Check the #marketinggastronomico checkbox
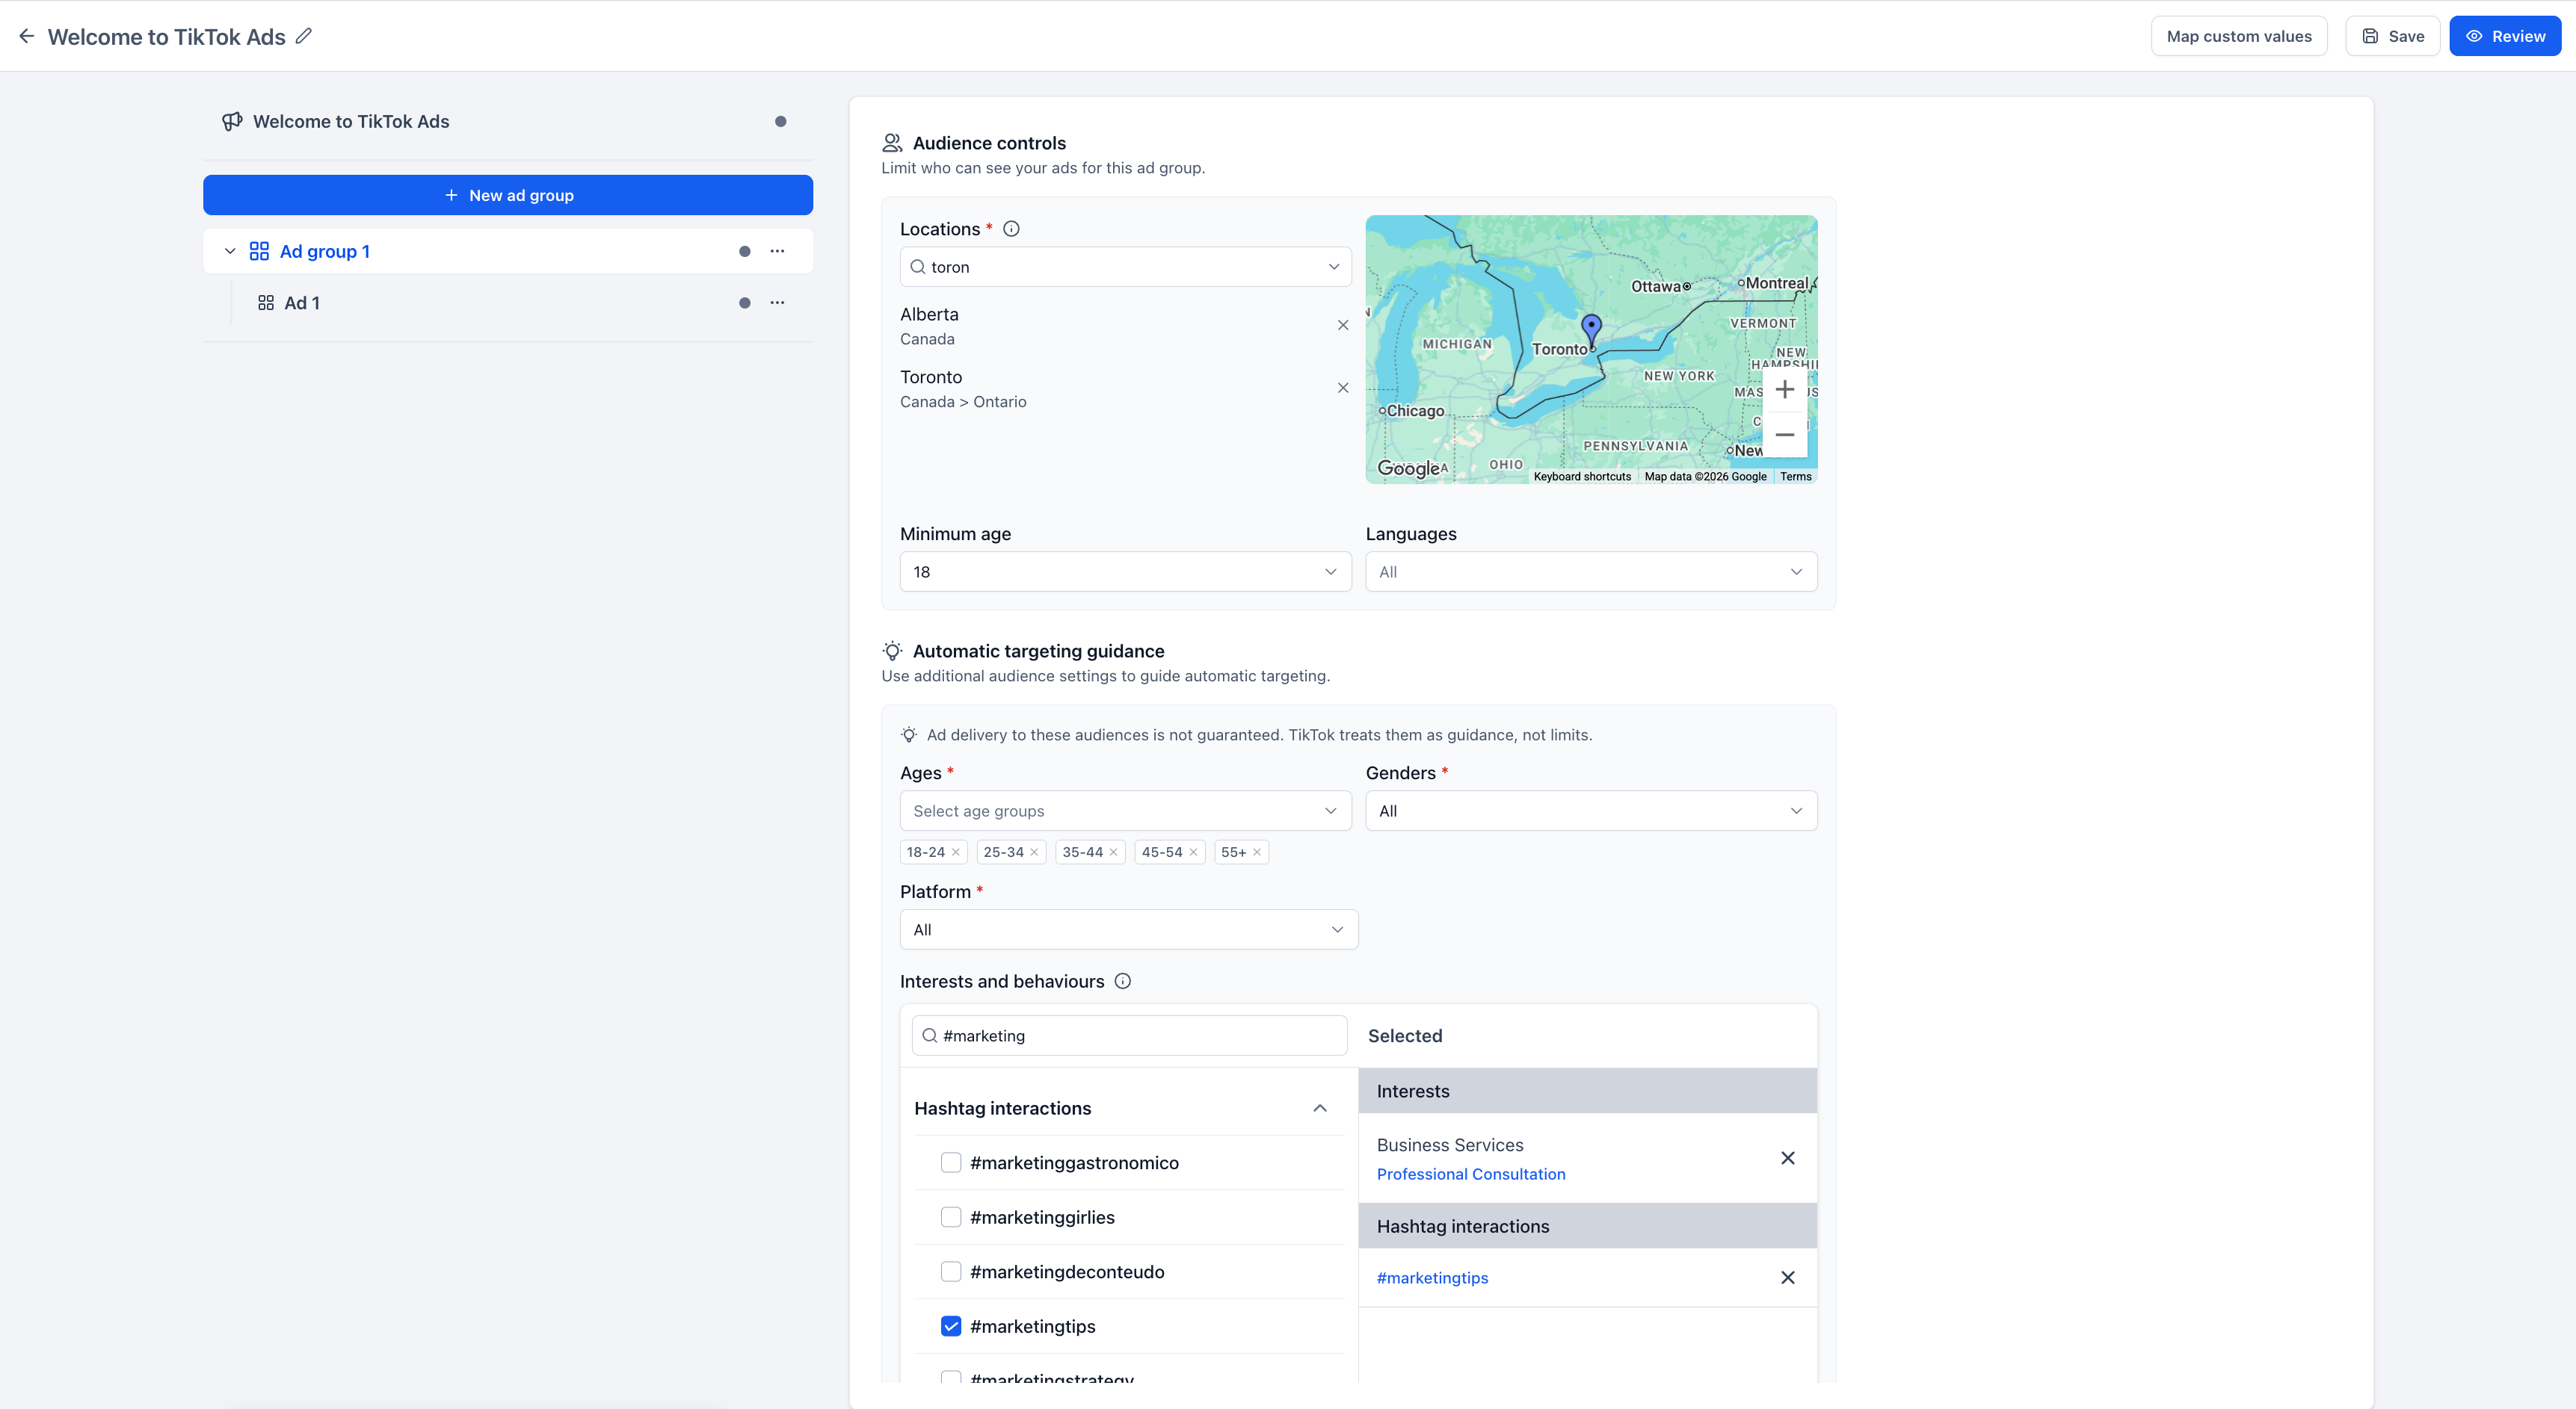The width and height of the screenshot is (2576, 1409). pos(951,1163)
